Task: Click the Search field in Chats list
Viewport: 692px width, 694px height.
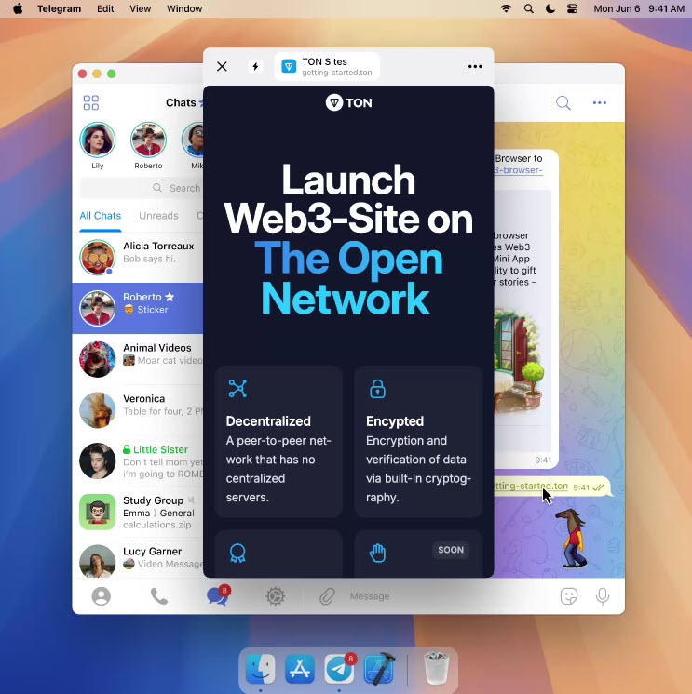Action: pyautogui.click(x=142, y=188)
